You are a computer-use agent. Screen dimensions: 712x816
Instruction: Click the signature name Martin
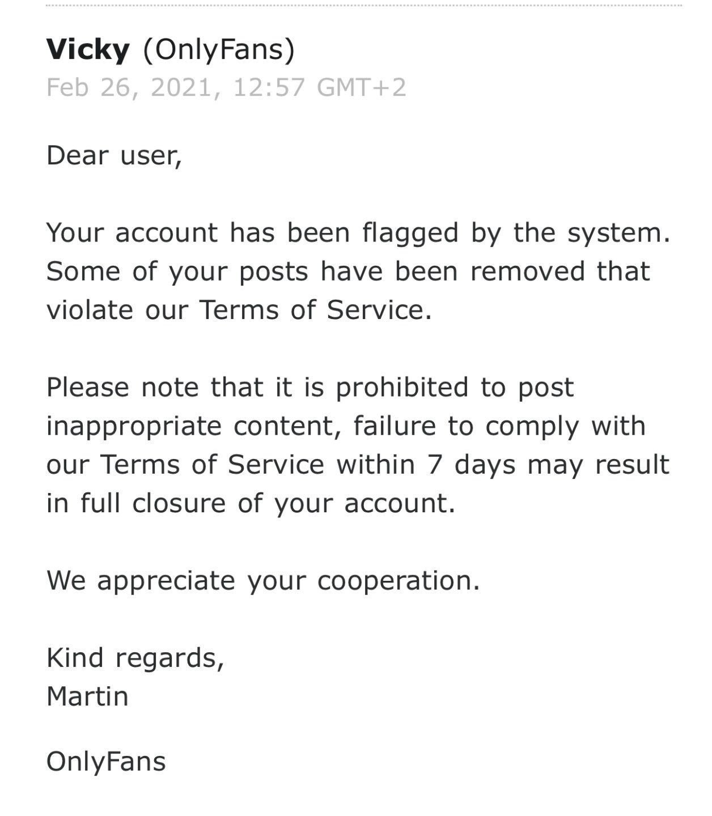coord(87,696)
